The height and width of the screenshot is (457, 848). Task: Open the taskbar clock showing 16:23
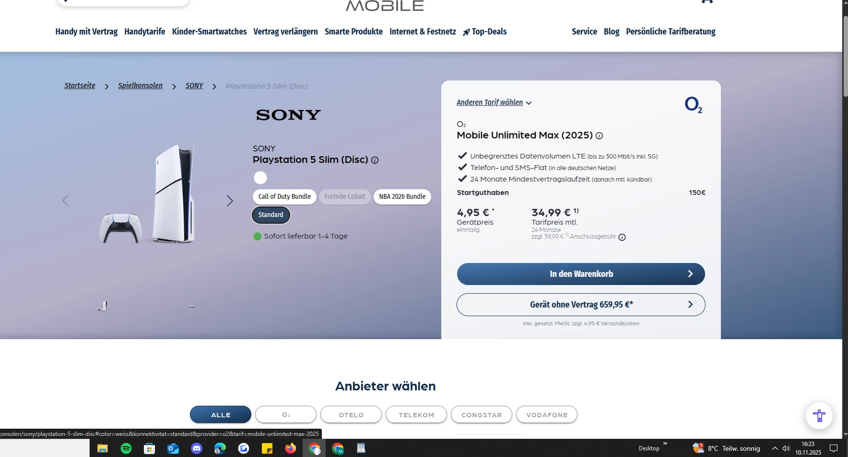[808, 448]
